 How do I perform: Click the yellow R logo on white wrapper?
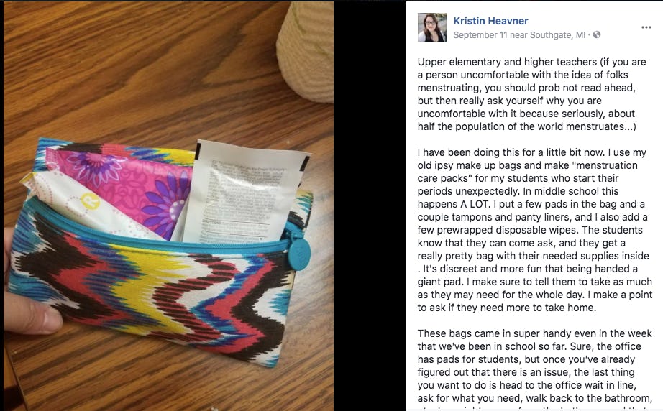(x=90, y=201)
